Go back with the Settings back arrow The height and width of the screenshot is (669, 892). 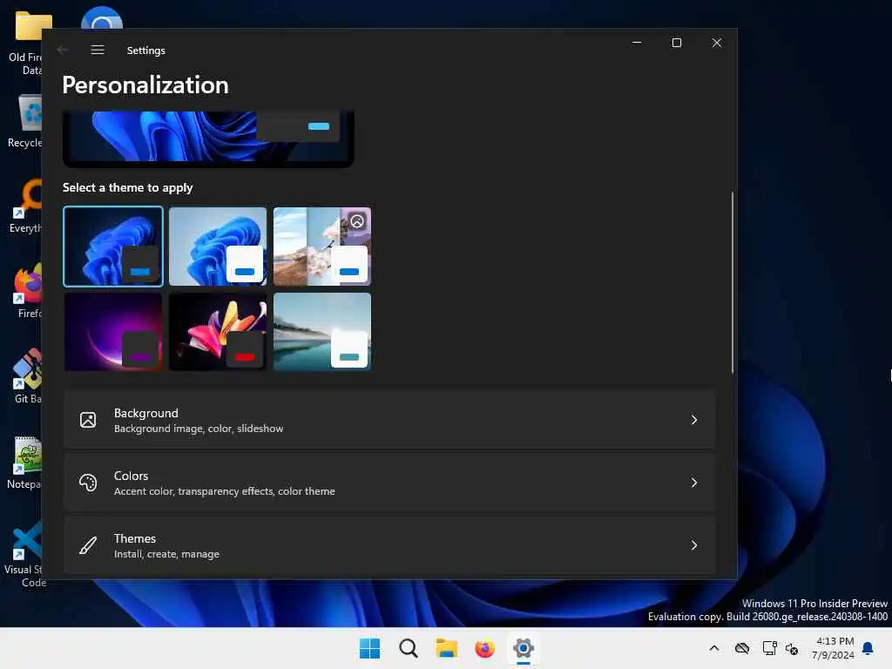(63, 50)
